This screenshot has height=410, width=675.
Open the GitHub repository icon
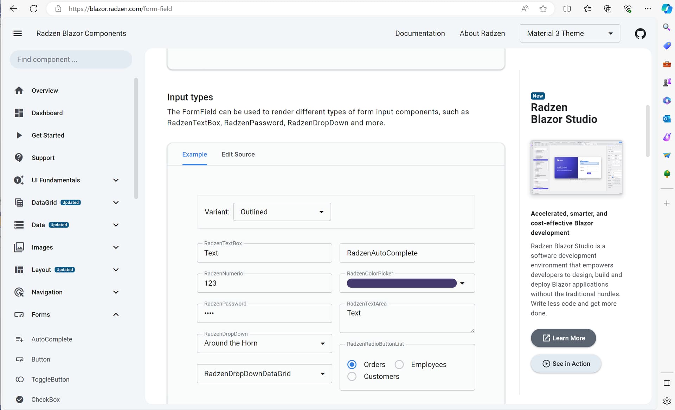click(640, 34)
